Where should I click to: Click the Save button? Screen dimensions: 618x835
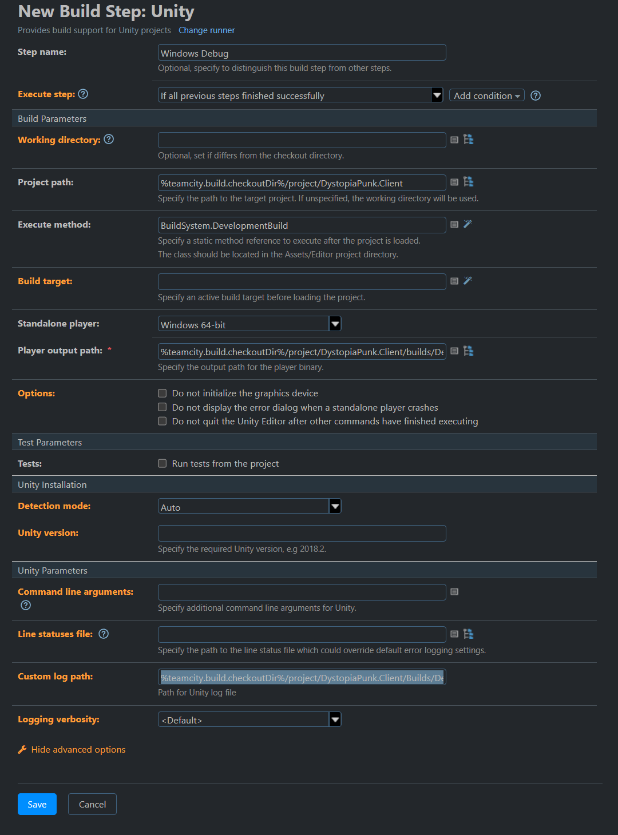pyautogui.click(x=37, y=804)
